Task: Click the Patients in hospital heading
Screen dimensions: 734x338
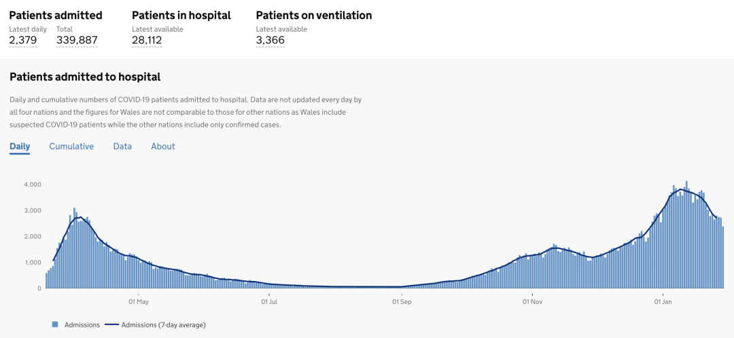Action: [181, 16]
